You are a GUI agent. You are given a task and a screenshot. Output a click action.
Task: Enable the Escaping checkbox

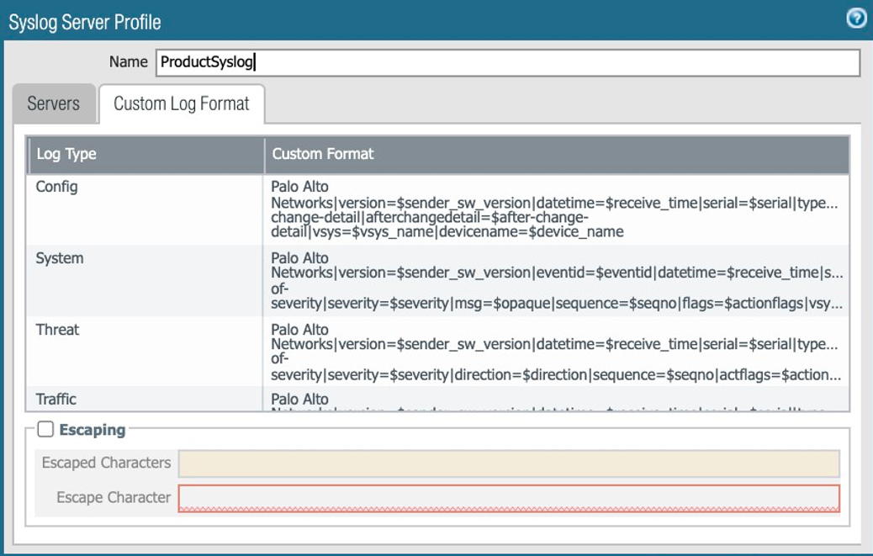point(45,429)
